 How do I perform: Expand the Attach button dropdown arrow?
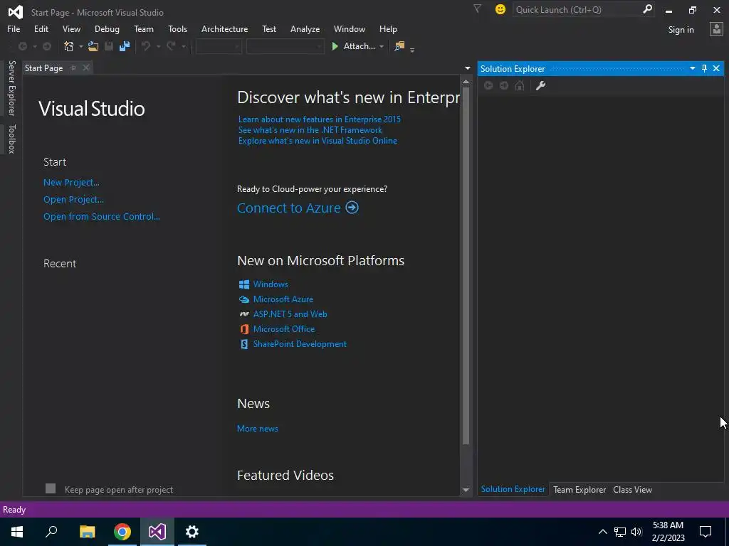[x=382, y=46]
